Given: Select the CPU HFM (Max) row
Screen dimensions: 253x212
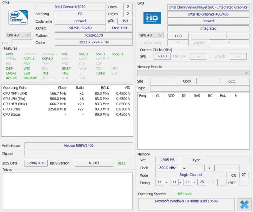Looking at the screenshot, I should (x=67, y=104).
